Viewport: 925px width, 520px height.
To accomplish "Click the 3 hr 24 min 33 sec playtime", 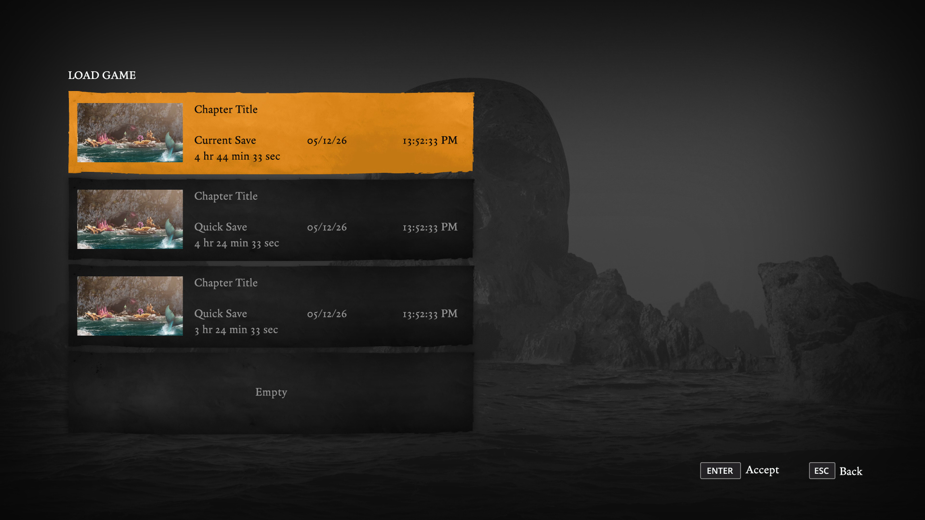I will (236, 330).
